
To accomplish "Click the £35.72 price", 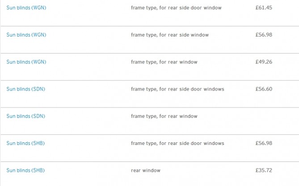I will click(264, 170).
